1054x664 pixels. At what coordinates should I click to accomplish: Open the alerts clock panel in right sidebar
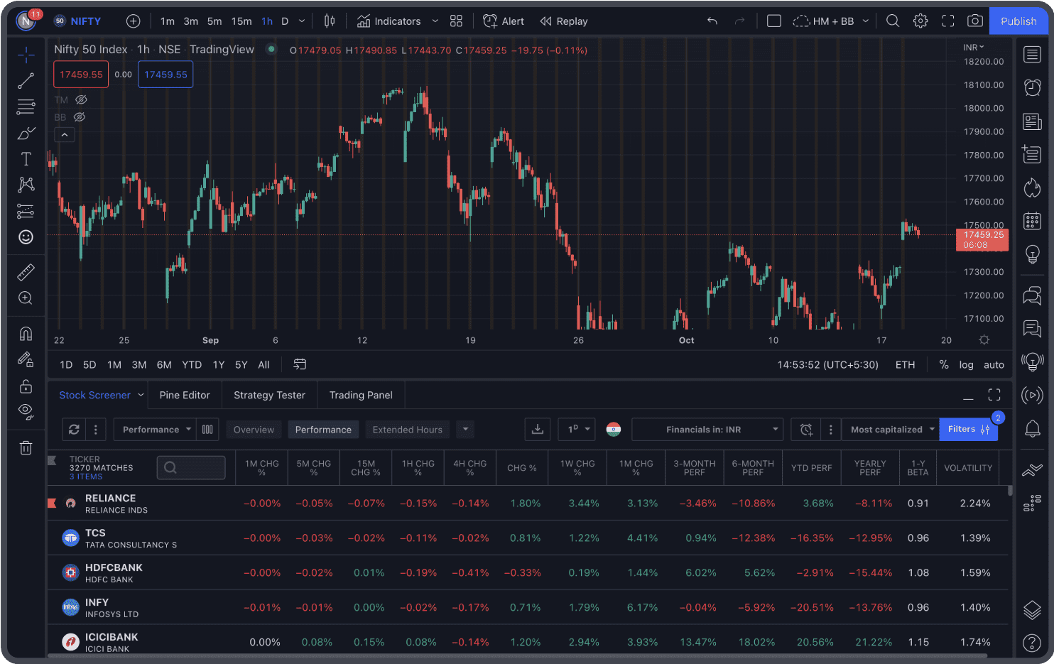[1032, 87]
